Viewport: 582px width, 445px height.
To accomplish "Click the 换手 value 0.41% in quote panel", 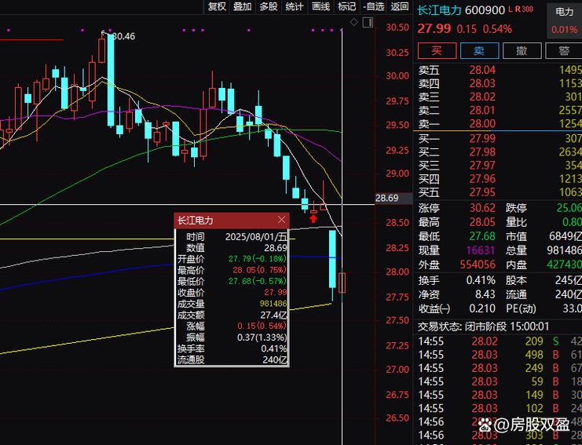I will 481,280.
